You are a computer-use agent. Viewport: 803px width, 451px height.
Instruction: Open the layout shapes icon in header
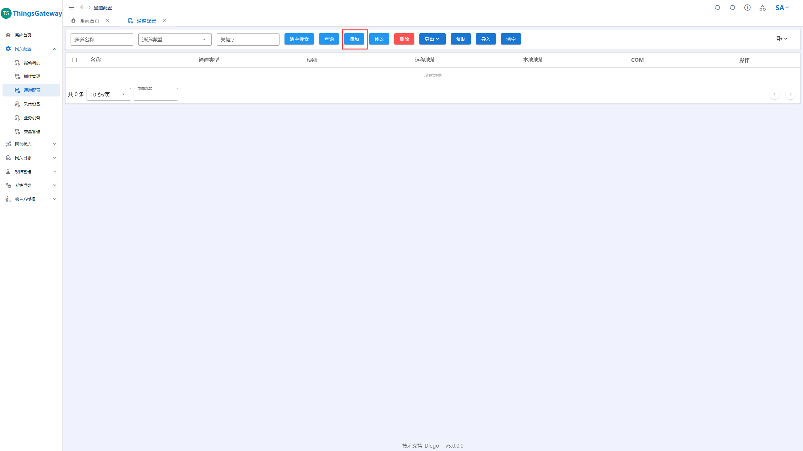763,8
